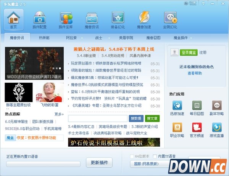This screenshot has width=229, height=176.
Task: Open article 领跑者的尴尬
Action: 106,70
